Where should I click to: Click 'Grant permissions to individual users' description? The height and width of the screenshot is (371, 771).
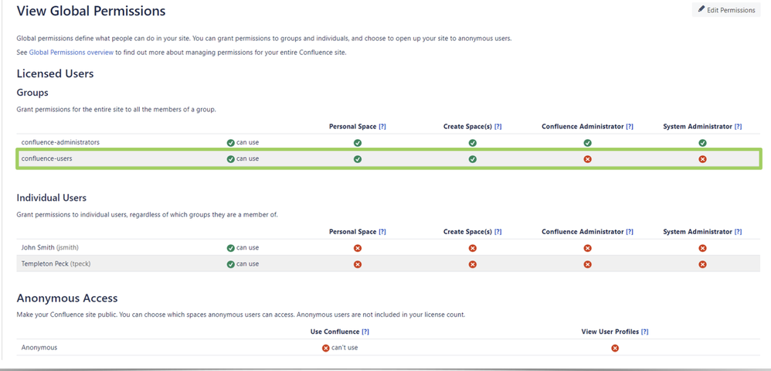click(x=148, y=215)
